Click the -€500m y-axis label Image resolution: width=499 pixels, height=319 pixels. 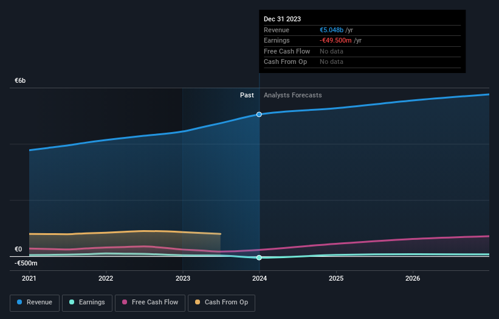pyautogui.click(x=26, y=263)
